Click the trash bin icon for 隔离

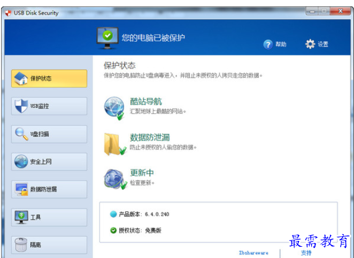click(x=21, y=245)
